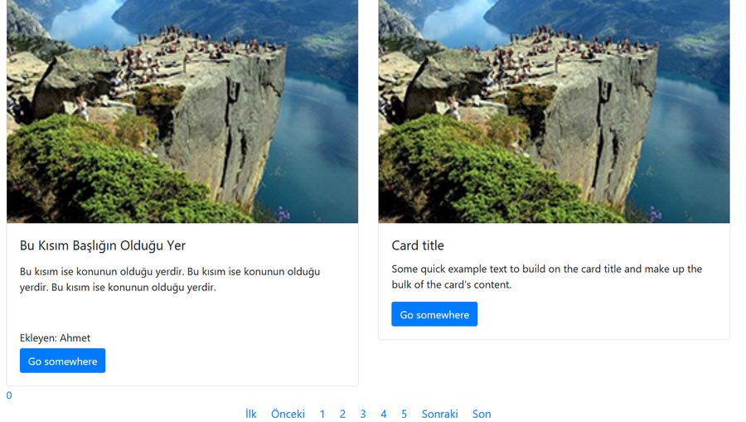746x422 pixels.
Task: Select page 2 in pagination
Action: point(342,414)
